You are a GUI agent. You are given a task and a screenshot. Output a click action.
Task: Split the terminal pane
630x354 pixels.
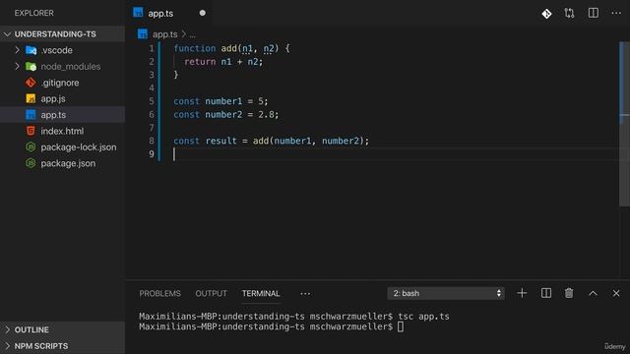546,293
